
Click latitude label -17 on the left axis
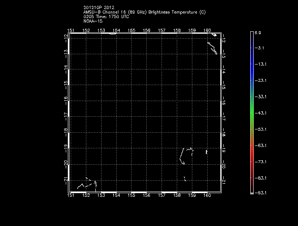pyautogui.click(x=66, y=117)
